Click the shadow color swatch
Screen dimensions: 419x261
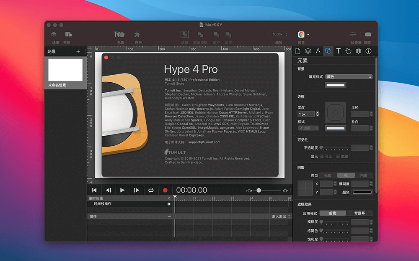point(362,192)
